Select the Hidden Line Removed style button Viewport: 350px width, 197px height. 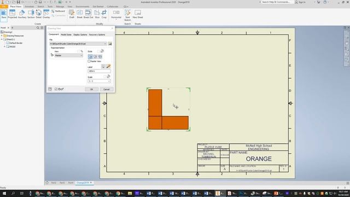95,56
